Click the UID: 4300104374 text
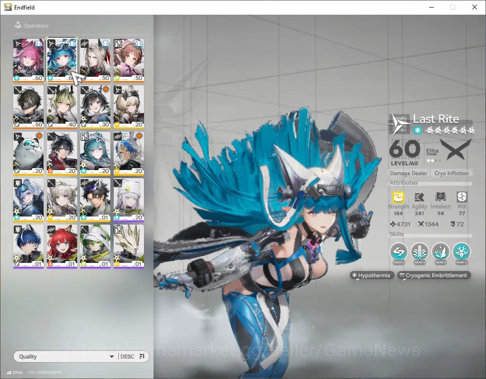486x379 pixels. coord(45,372)
